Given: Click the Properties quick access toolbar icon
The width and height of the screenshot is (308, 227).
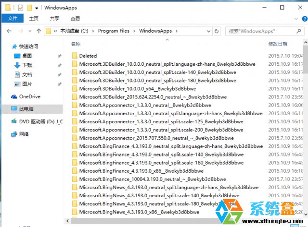Looking at the screenshot, I should point(21,8).
